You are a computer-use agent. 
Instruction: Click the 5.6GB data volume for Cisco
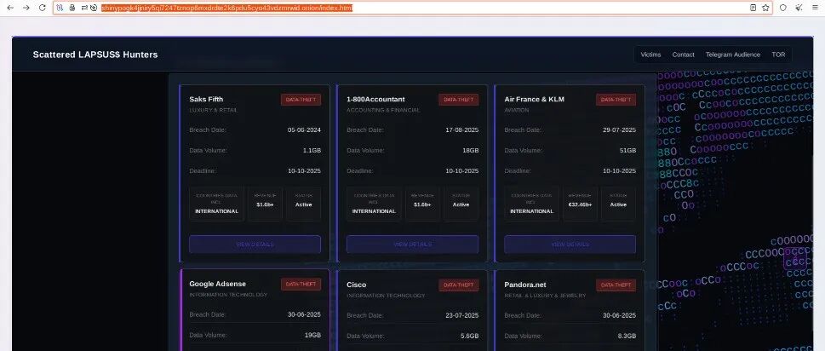click(469, 336)
